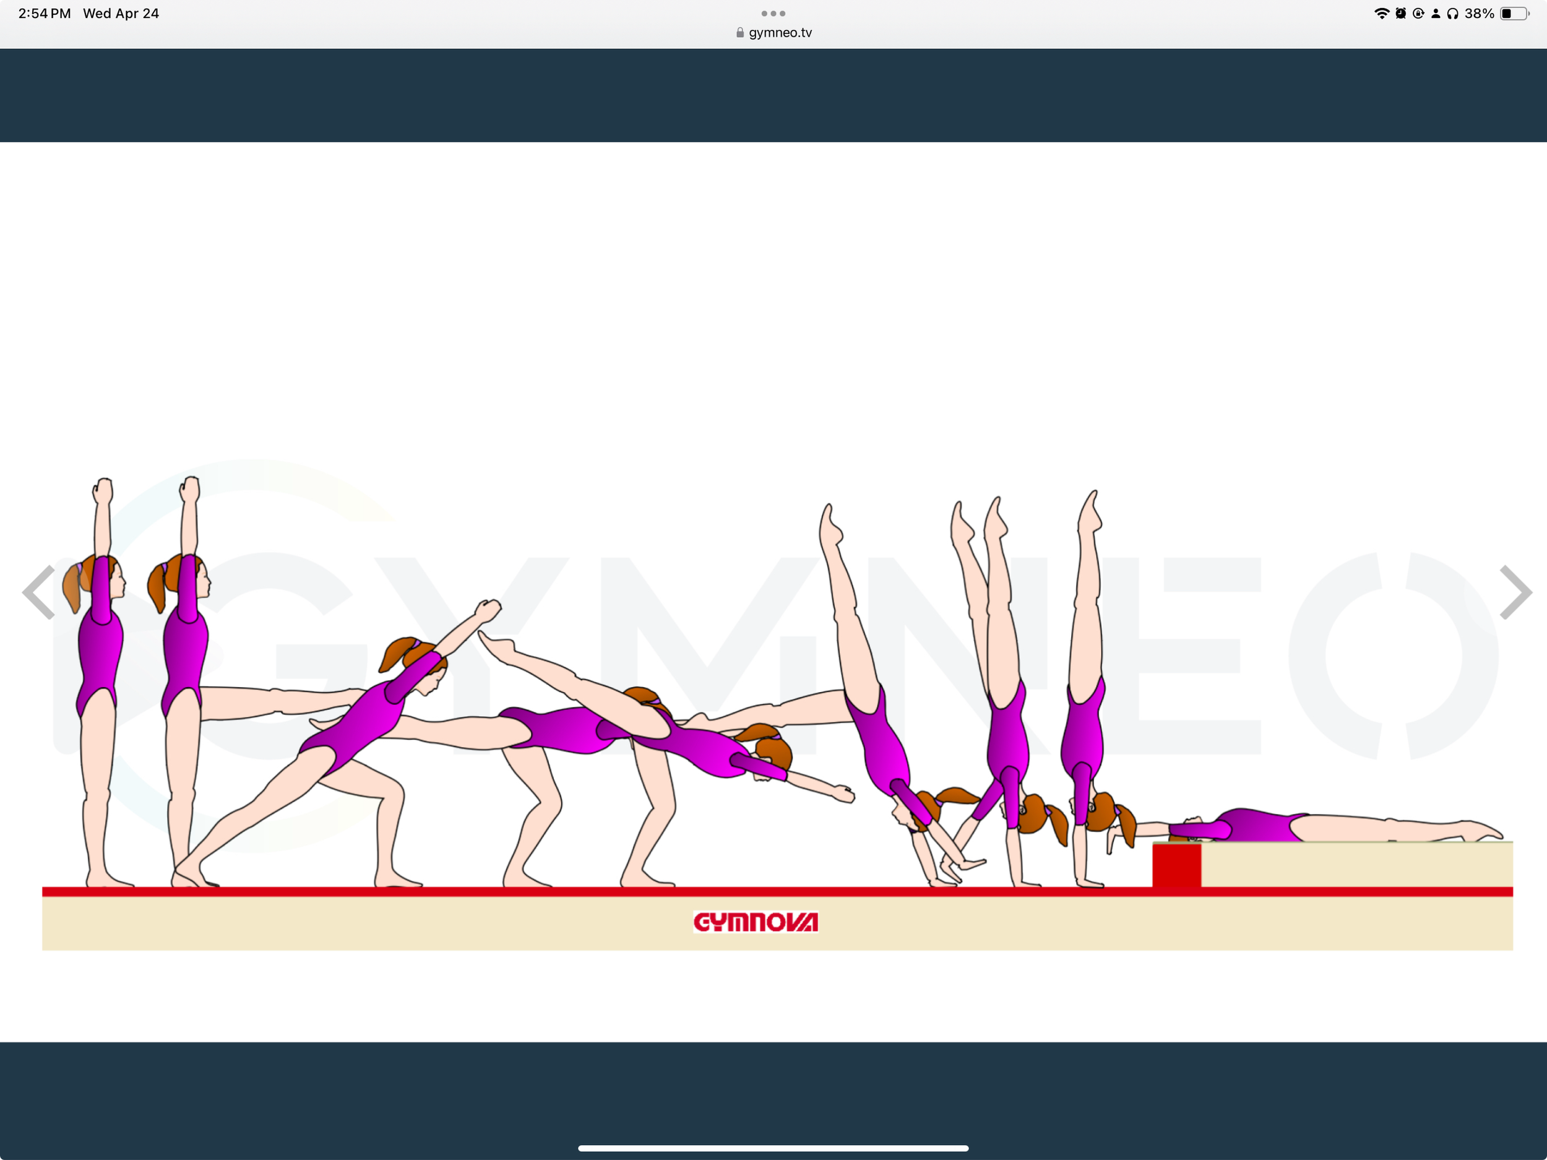Click the GYMNOVA logo on the beam
Viewport: 1547px width, 1160px height.
click(756, 922)
